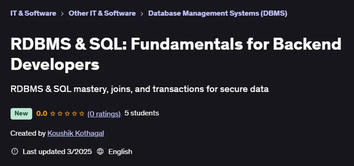Screen dimensions: 354x166
Task: Click the last updated alert badge icon
Action: coord(15,151)
